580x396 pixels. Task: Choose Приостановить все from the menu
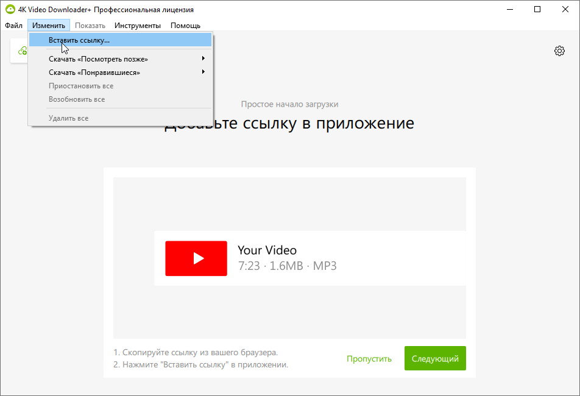pos(81,86)
